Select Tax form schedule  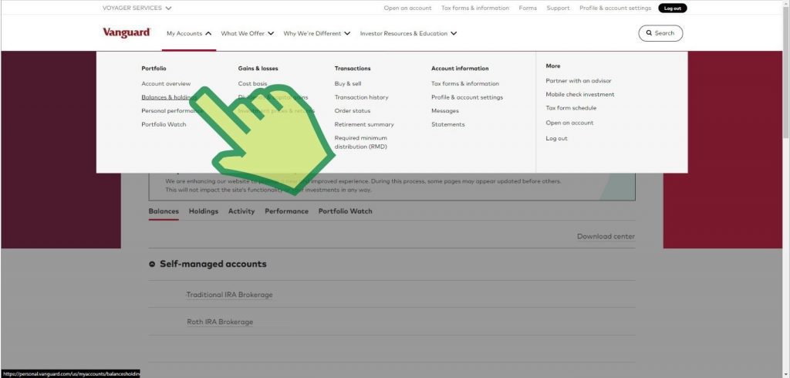pyautogui.click(x=571, y=108)
